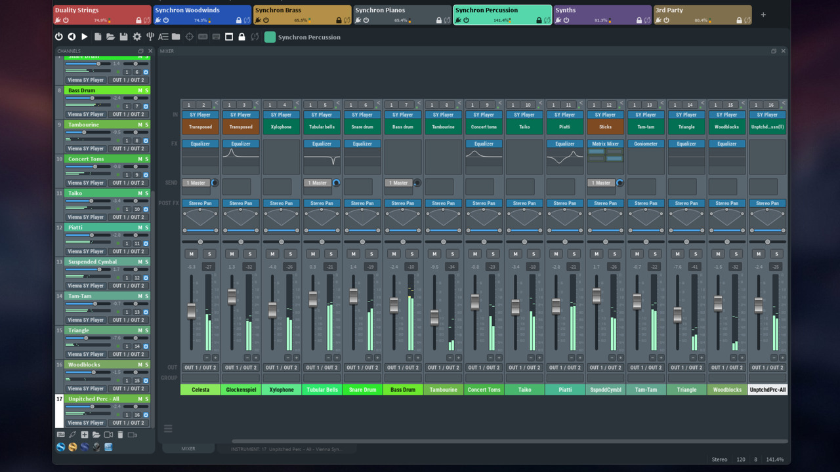This screenshot has width=840, height=472.
Task: Expand the Celesta strip input arrow
Action: (x=216, y=102)
